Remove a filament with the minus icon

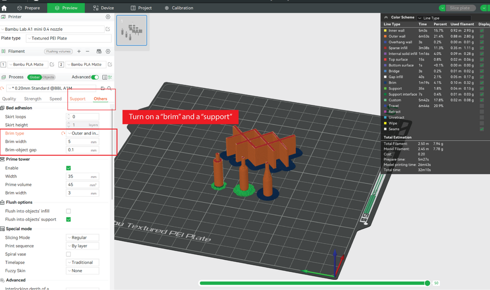coord(88,51)
